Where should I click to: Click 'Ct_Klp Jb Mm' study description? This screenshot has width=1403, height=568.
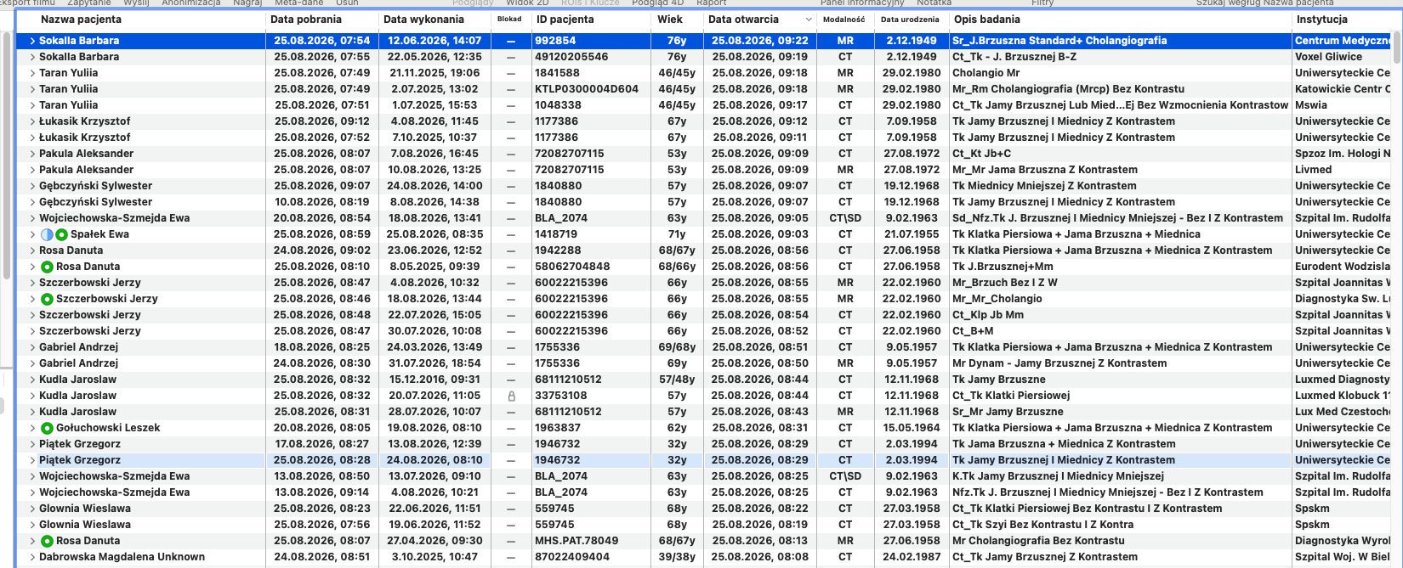click(x=988, y=315)
